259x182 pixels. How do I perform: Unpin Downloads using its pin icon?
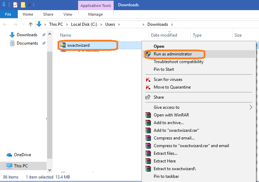[x=44, y=35]
